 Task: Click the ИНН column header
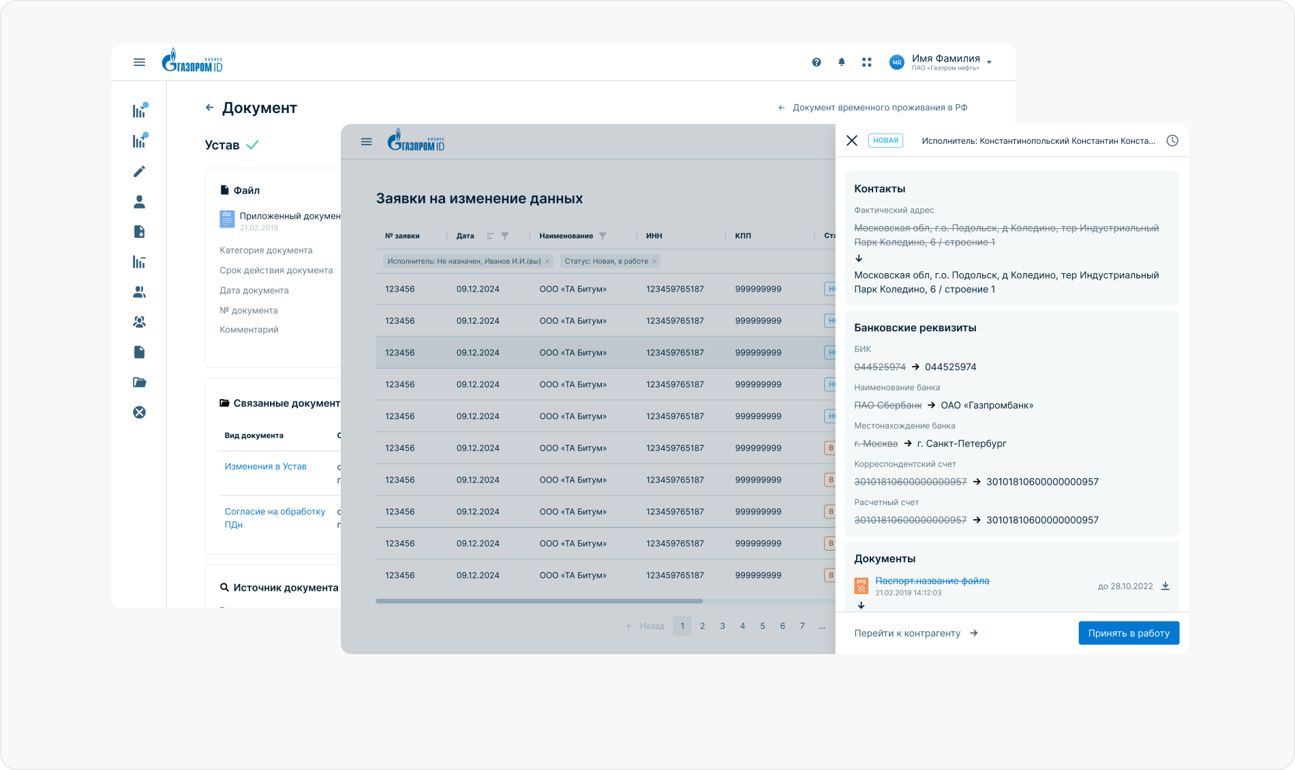click(654, 236)
